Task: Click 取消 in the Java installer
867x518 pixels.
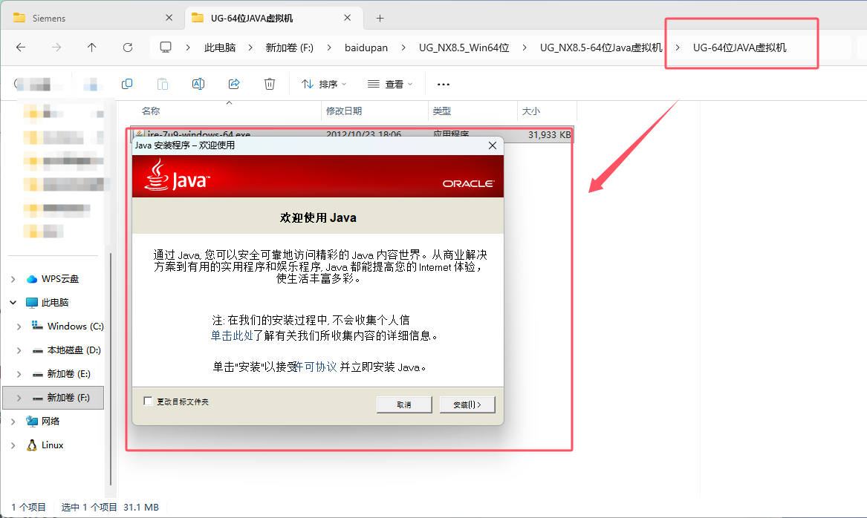Action: [x=404, y=404]
